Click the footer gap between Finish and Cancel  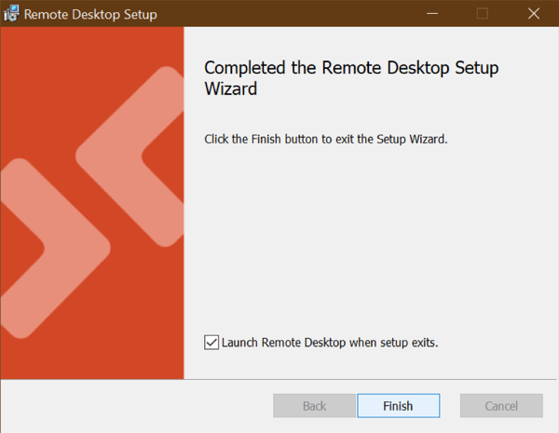[x=450, y=406]
